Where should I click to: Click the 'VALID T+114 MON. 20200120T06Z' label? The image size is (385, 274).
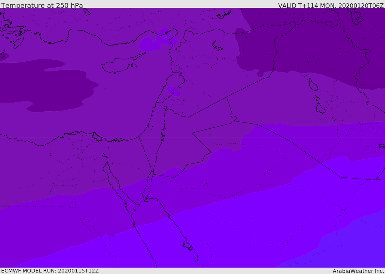(x=331, y=6)
